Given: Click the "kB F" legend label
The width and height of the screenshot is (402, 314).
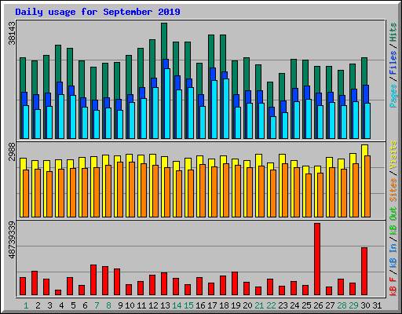Looking at the screenshot, I should pyautogui.click(x=393, y=287).
